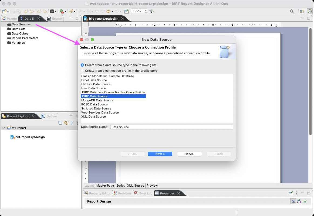The height and width of the screenshot is (216, 314).
Task: Minimize the Data Explorer panel
Action: coord(71,18)
